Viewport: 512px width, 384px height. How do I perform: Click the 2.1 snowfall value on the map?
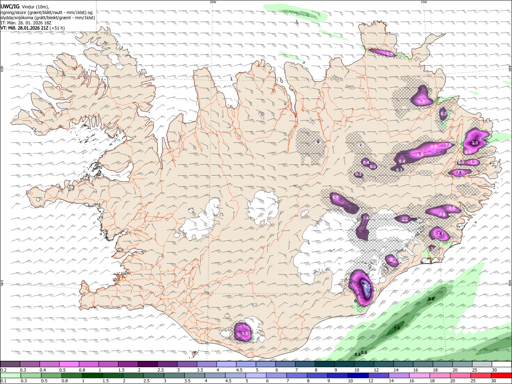click(x=440, y=234)
